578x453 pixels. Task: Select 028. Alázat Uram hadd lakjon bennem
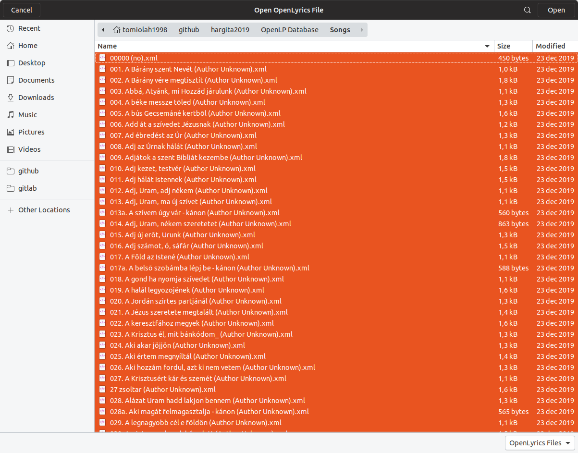coord(336,400)
